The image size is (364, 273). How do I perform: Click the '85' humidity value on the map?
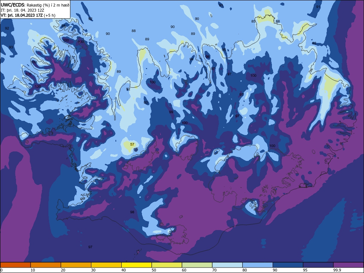253,21
